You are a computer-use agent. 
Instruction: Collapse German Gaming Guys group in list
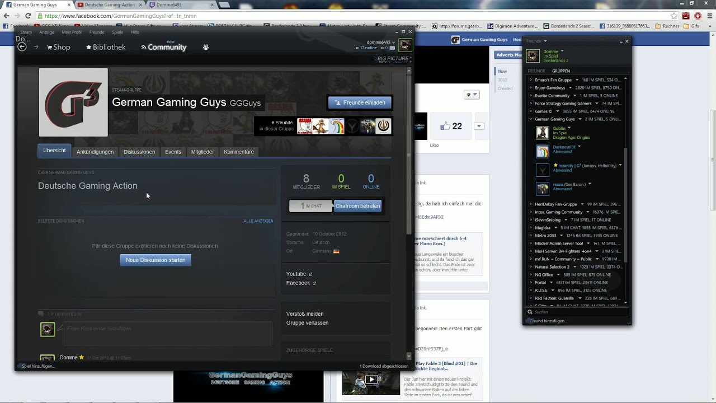point(531,119)
